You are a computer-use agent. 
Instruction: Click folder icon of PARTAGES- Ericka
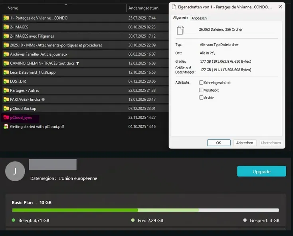pos(6,99)
